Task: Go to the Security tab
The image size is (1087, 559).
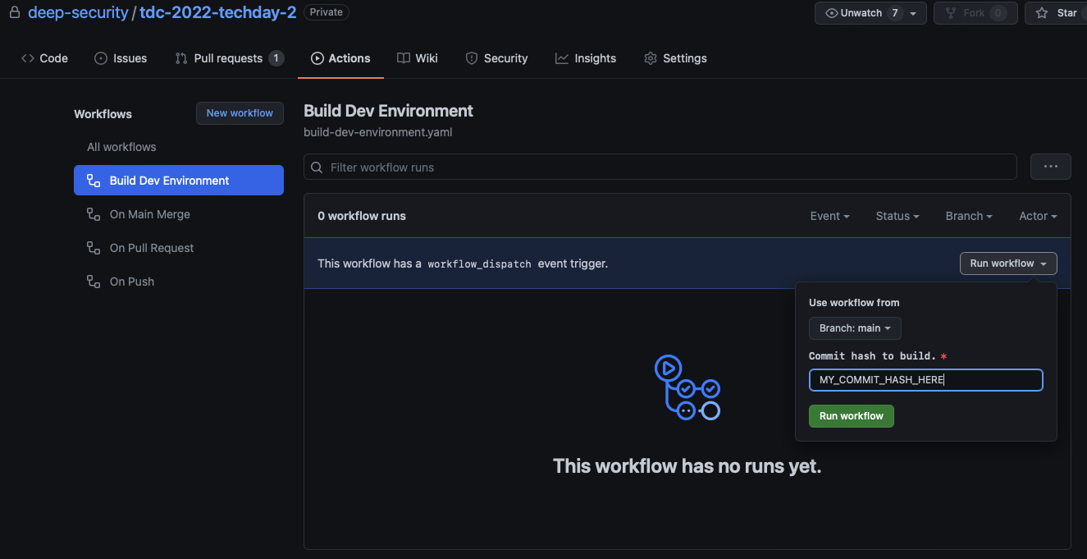Action: 497,58
